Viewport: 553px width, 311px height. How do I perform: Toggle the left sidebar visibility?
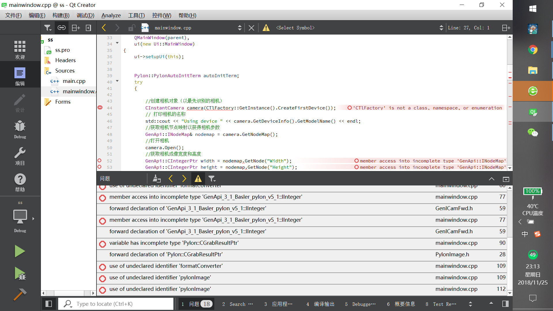(49, 304)
